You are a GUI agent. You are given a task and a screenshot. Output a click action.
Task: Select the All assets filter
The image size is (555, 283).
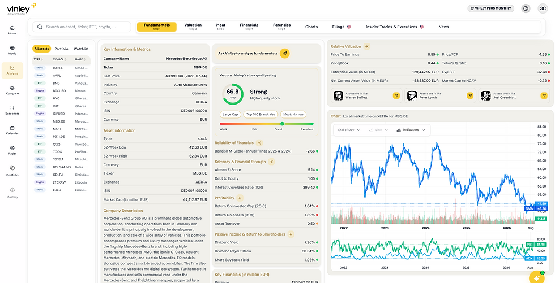click(x=41, y=49)
